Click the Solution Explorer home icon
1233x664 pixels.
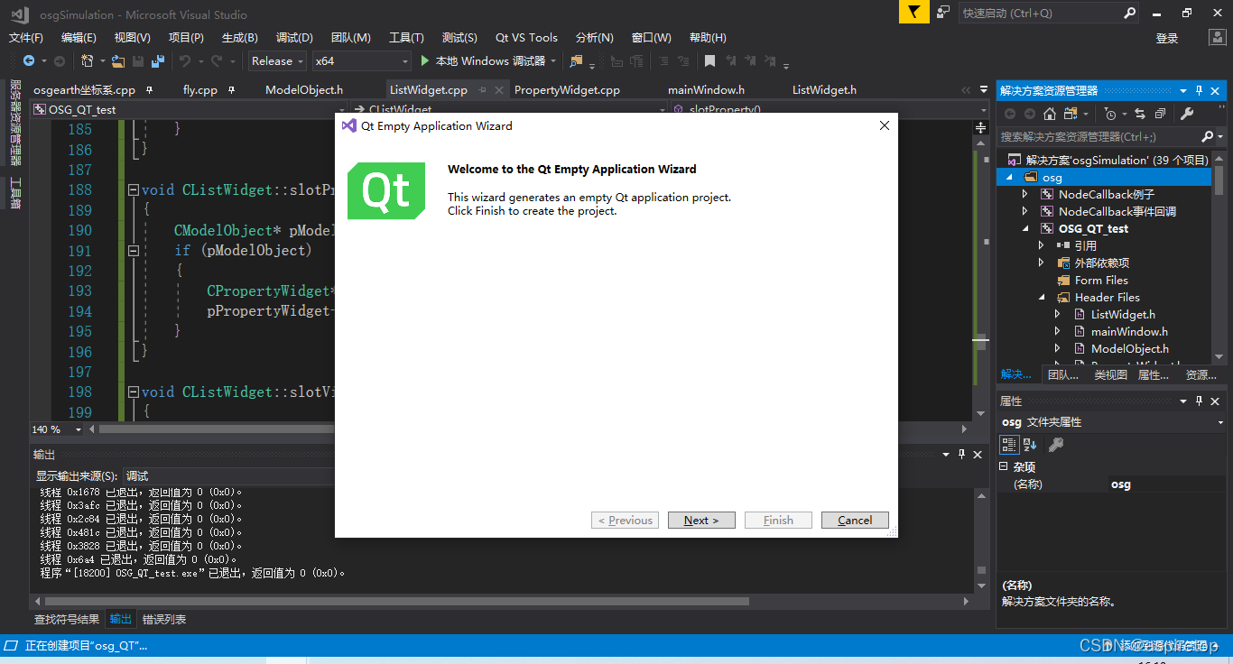pos(1049,114)
